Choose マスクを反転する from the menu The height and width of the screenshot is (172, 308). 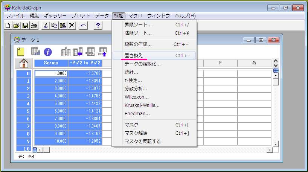(x=154, y=142)
